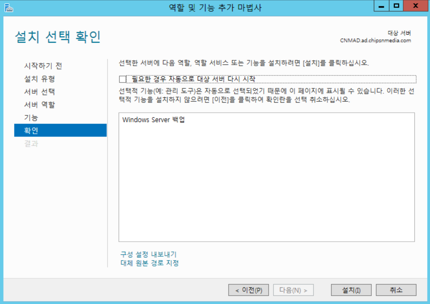Click the CNMAD.ad.chipsnmedia.com server name
This screenshot has width=430, height=304.
(376, 41)
